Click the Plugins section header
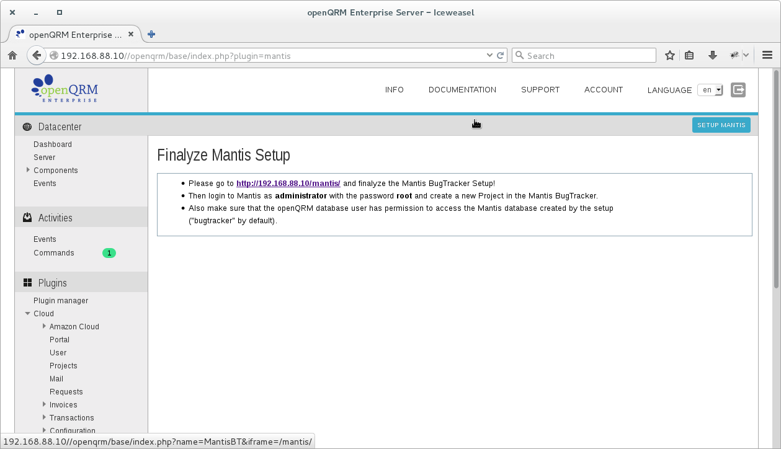The image size is (781, 449). click(x=81, y=283)
